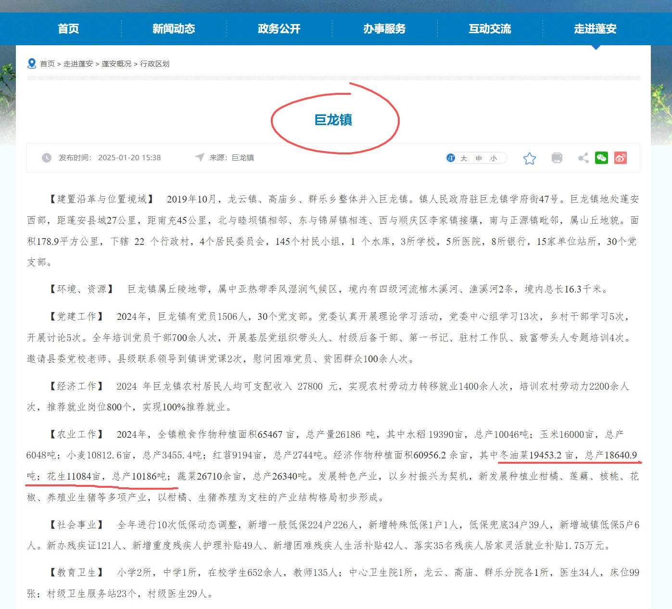Click the source arrow icon
The height and width of the screenshot is (609, 672).
tap(199, 157)
